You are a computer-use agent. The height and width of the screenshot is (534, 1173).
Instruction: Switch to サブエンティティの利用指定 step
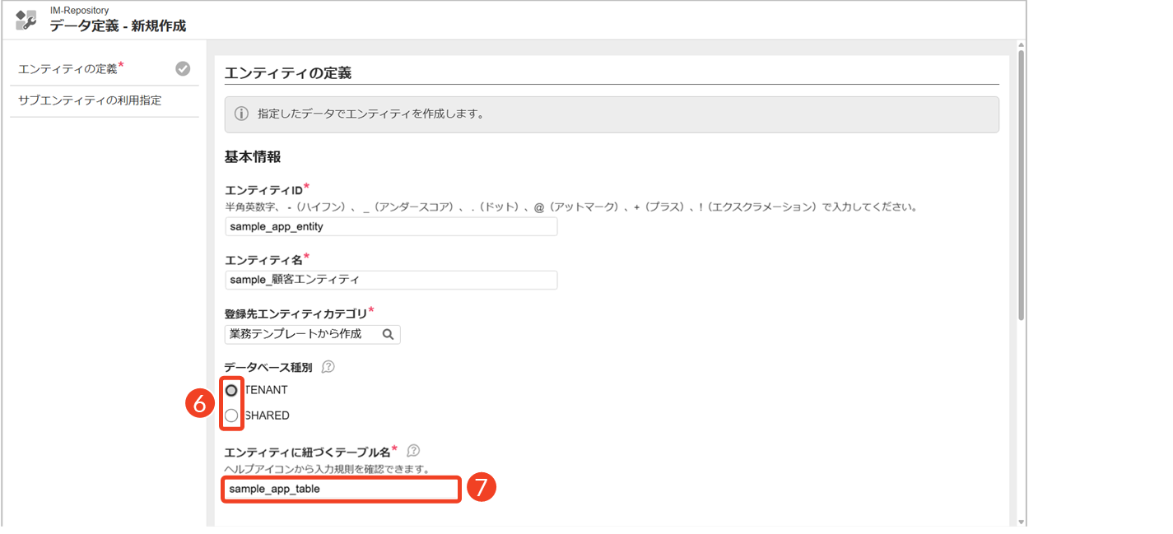point(90,100)
